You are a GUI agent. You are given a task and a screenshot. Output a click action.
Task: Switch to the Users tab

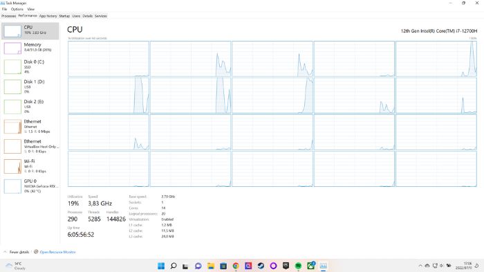point(76,16)
